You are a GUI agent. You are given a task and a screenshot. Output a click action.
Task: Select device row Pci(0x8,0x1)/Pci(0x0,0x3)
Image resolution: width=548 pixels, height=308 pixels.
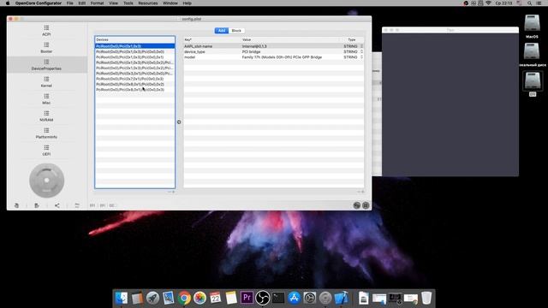(x=134, y=90)
